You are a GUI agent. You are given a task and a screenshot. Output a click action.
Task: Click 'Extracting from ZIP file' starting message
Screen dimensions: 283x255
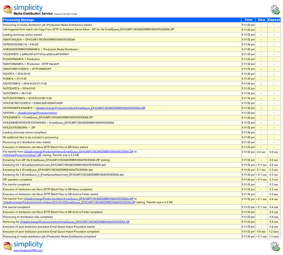[57, 160]
